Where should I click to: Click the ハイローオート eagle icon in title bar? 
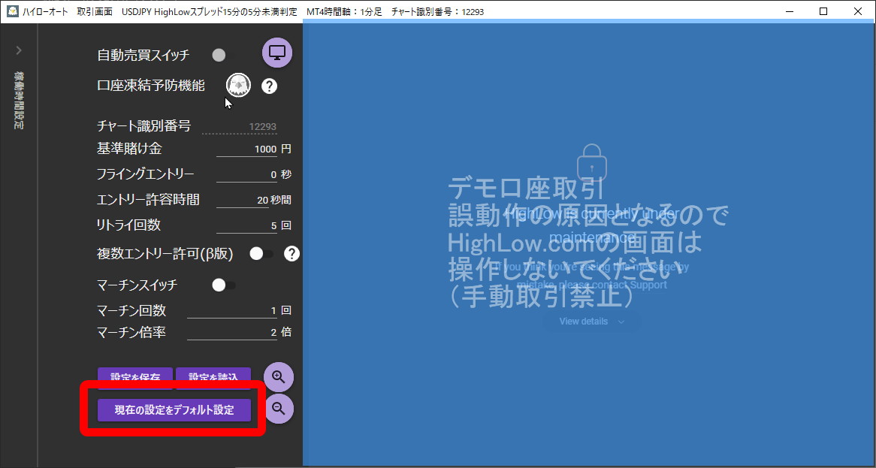[x=12, y=11]
